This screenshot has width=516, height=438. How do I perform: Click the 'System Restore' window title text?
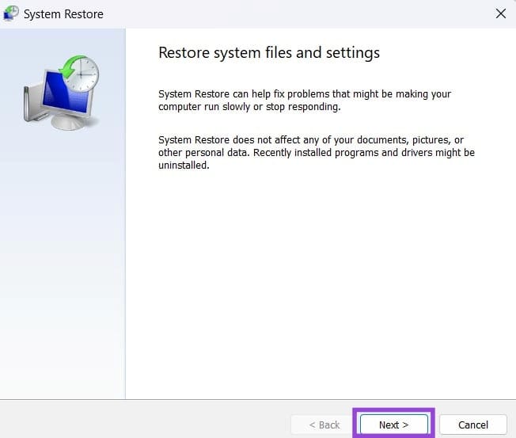click(63, 14)
